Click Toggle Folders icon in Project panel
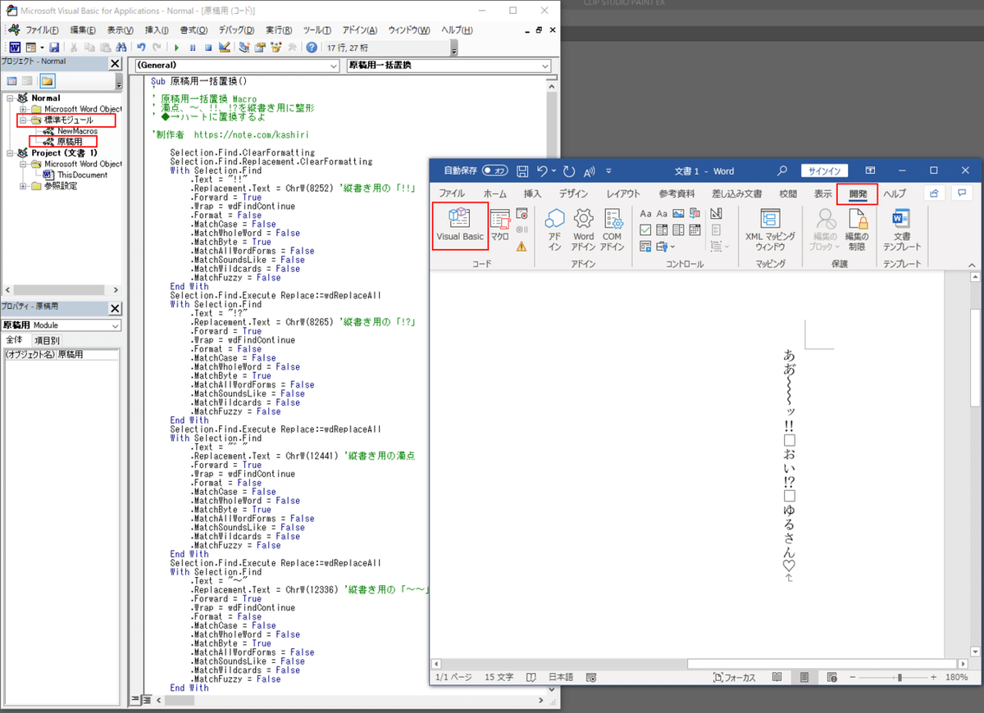 (x=48, y=80)
